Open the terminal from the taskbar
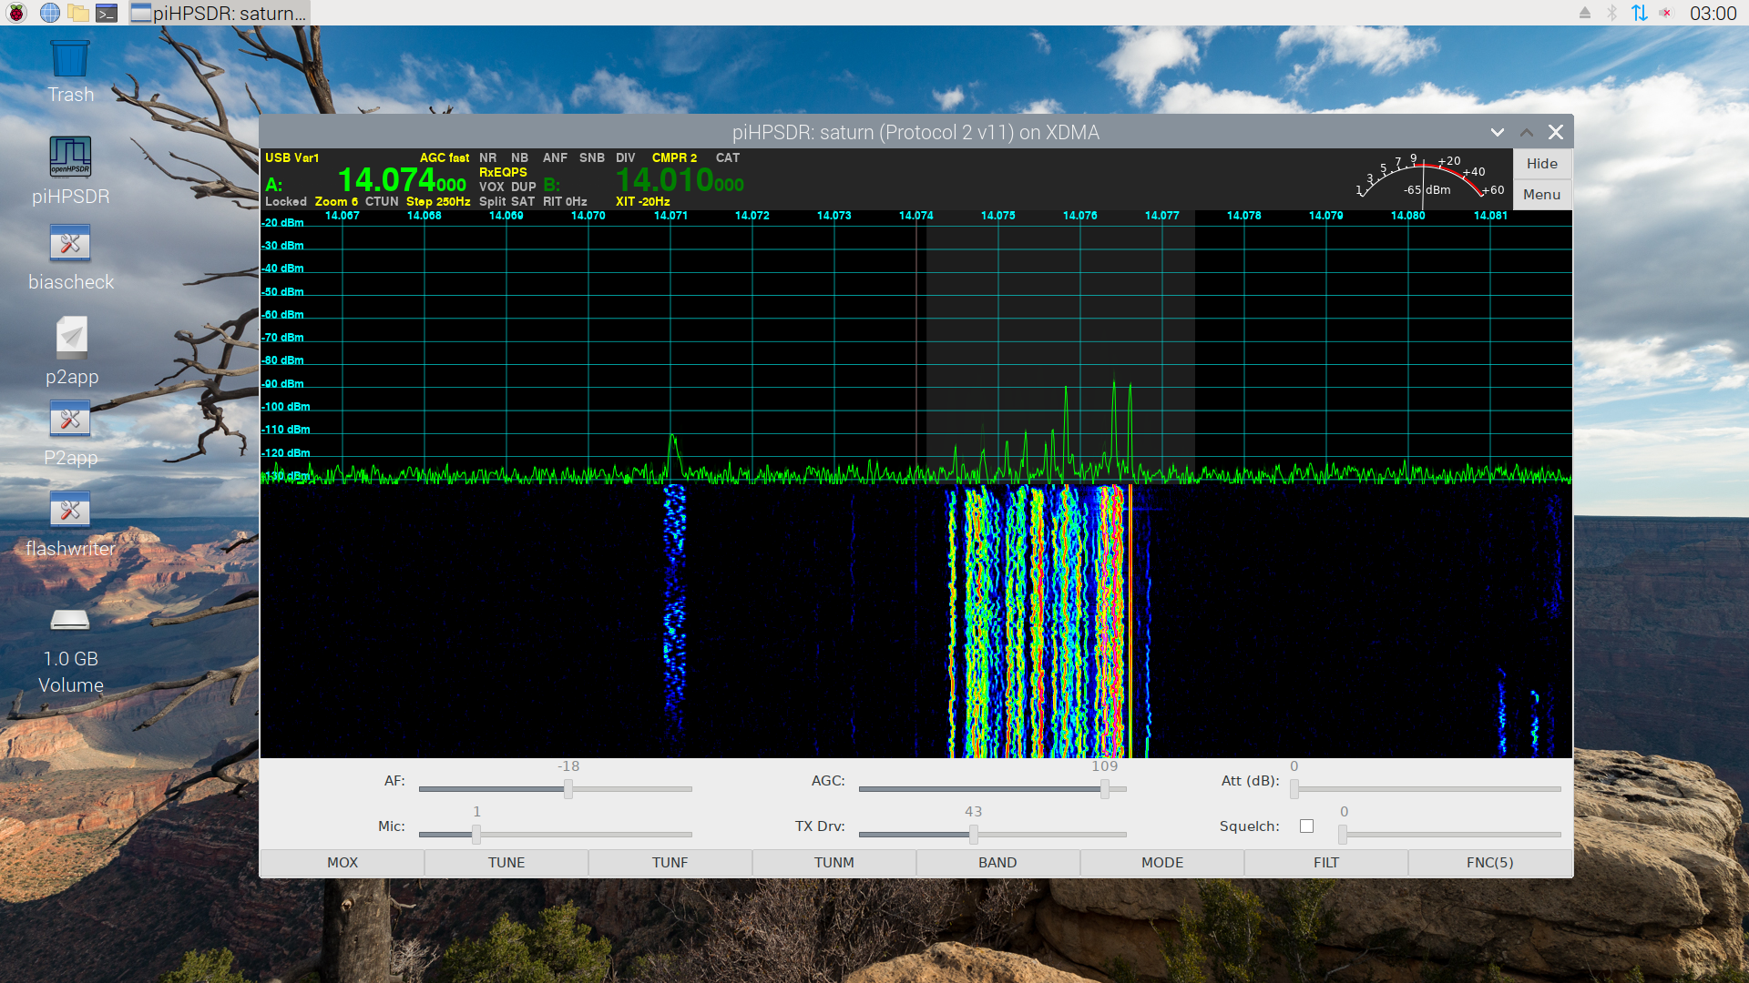 point(107,13)
